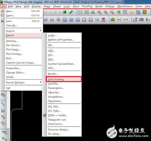Viewport: 151px width, 141px height.
Task: Toggle the grid display icon
Action: click(80, 12)
